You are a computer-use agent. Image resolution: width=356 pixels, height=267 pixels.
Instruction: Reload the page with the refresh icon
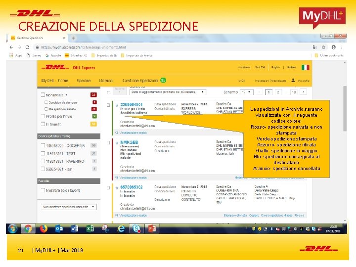point(28,47)
